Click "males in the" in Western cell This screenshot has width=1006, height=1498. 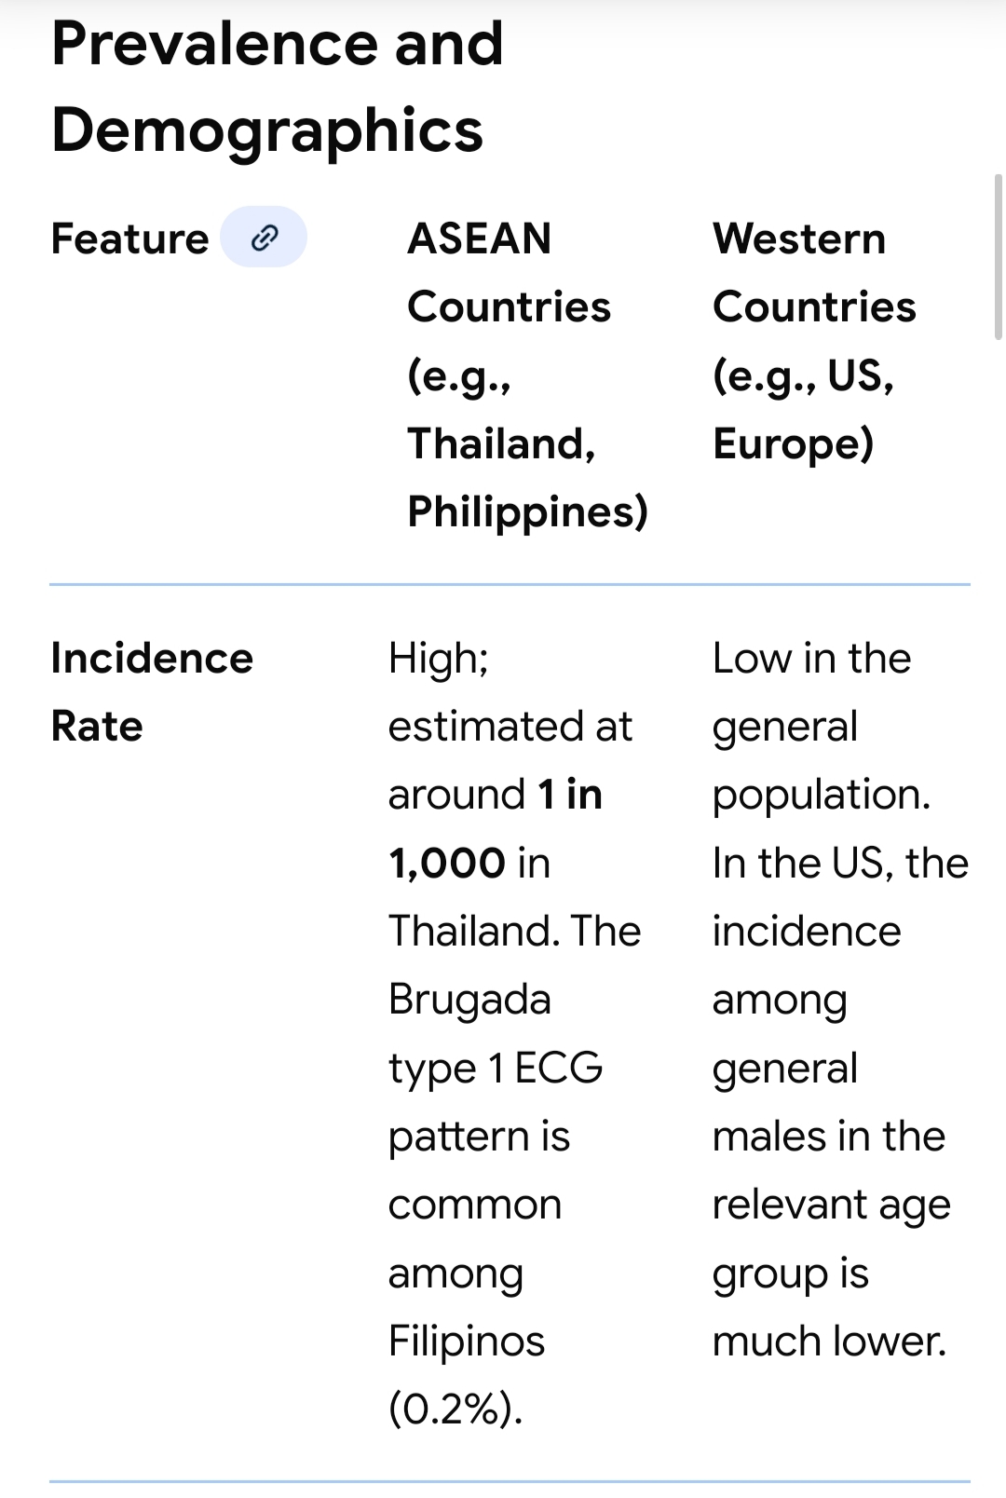pyautogui.click(x=829, y=1137)
